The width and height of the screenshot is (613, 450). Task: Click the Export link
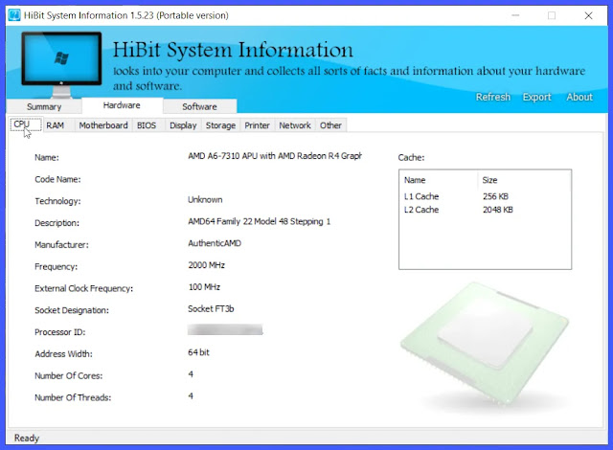coord(536,97)
